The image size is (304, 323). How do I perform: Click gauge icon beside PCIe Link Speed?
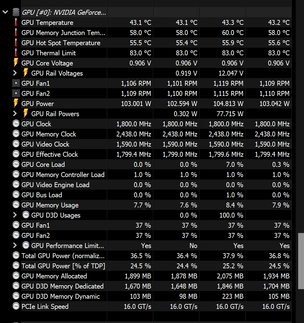[16, 306]
